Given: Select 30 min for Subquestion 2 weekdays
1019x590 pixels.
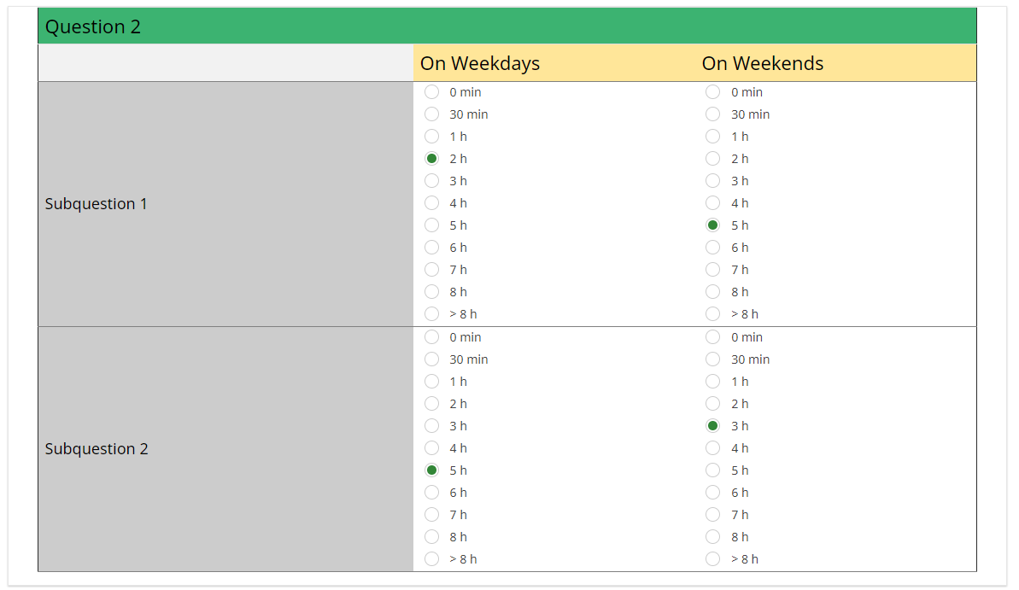Looking at the screenshot, I should [x=432, y=359].
